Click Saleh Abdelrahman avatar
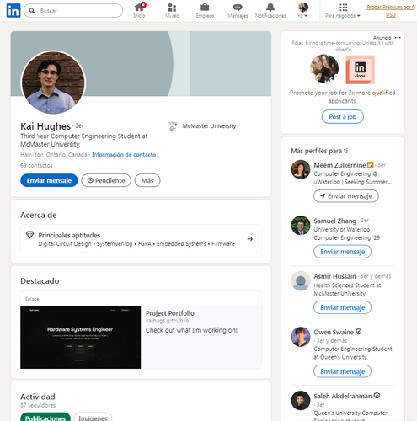The width and height of the screenshot is (417, 421). [301, 401]
